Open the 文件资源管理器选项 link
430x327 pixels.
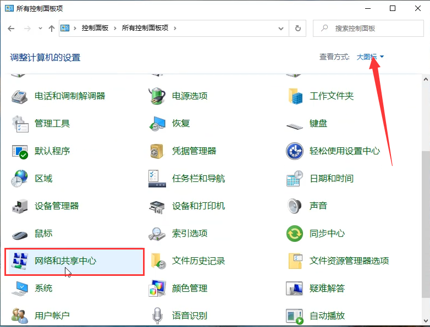(349, 261)
